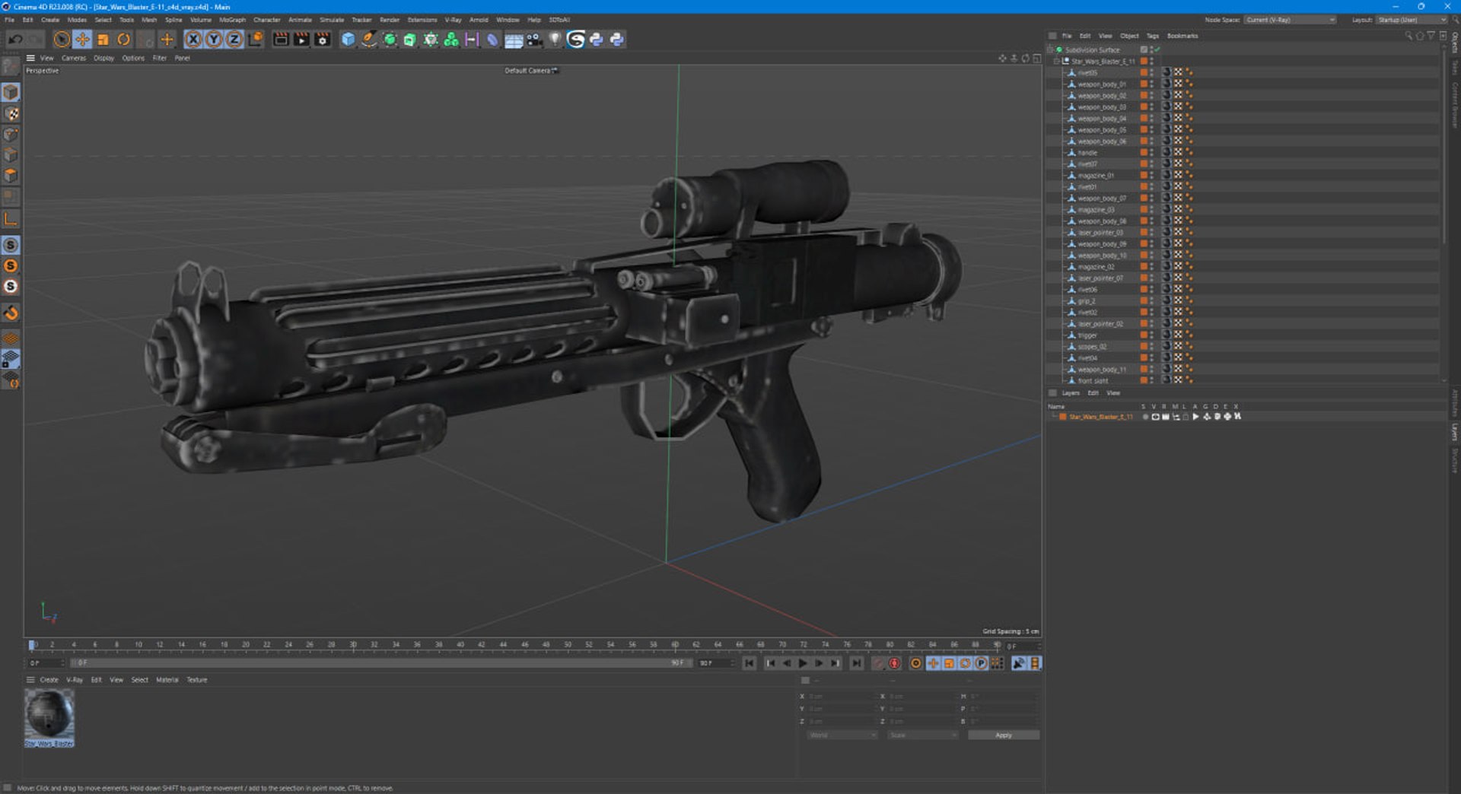This screenshot has width=1461, height=794.
Task: Toggle the Z axis lock
Action: pos(234,40)
